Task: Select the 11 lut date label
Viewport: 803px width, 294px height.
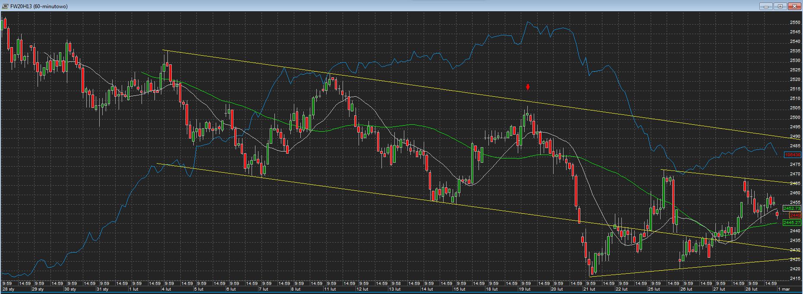Action: coord(330,289)
